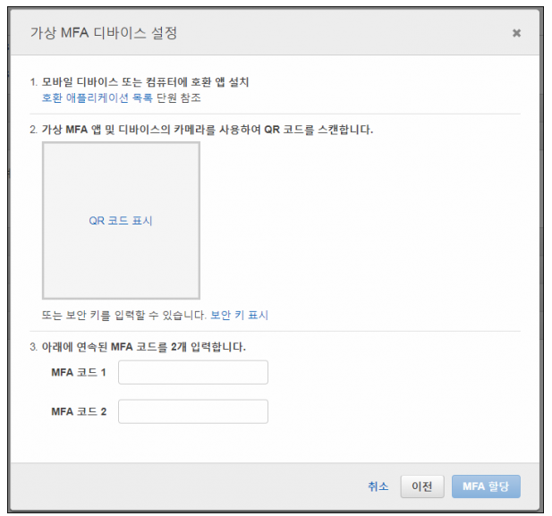Click the dialog title 가상 MFA 디바이스 설정
Viewport: 552px width, 516px height.
point(104,33)
